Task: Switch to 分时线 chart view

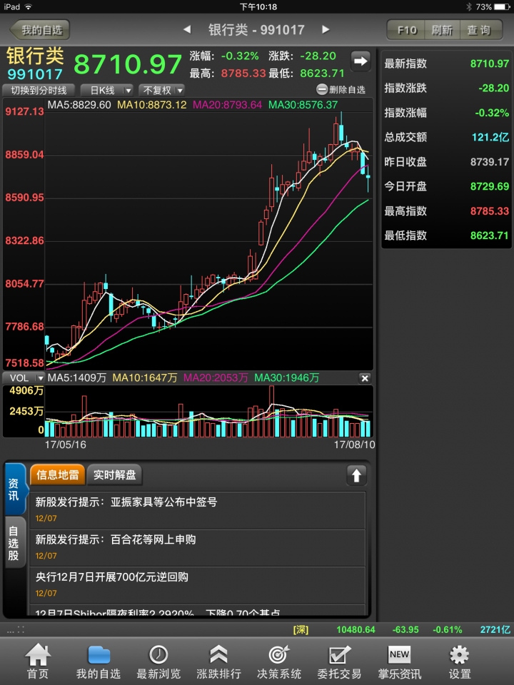Action: [x=39, y=90]
